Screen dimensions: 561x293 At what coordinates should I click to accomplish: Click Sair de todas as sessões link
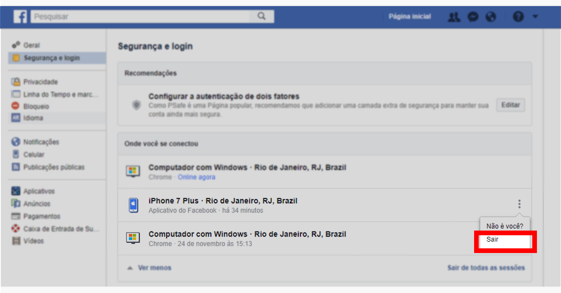tap(486, 268)
